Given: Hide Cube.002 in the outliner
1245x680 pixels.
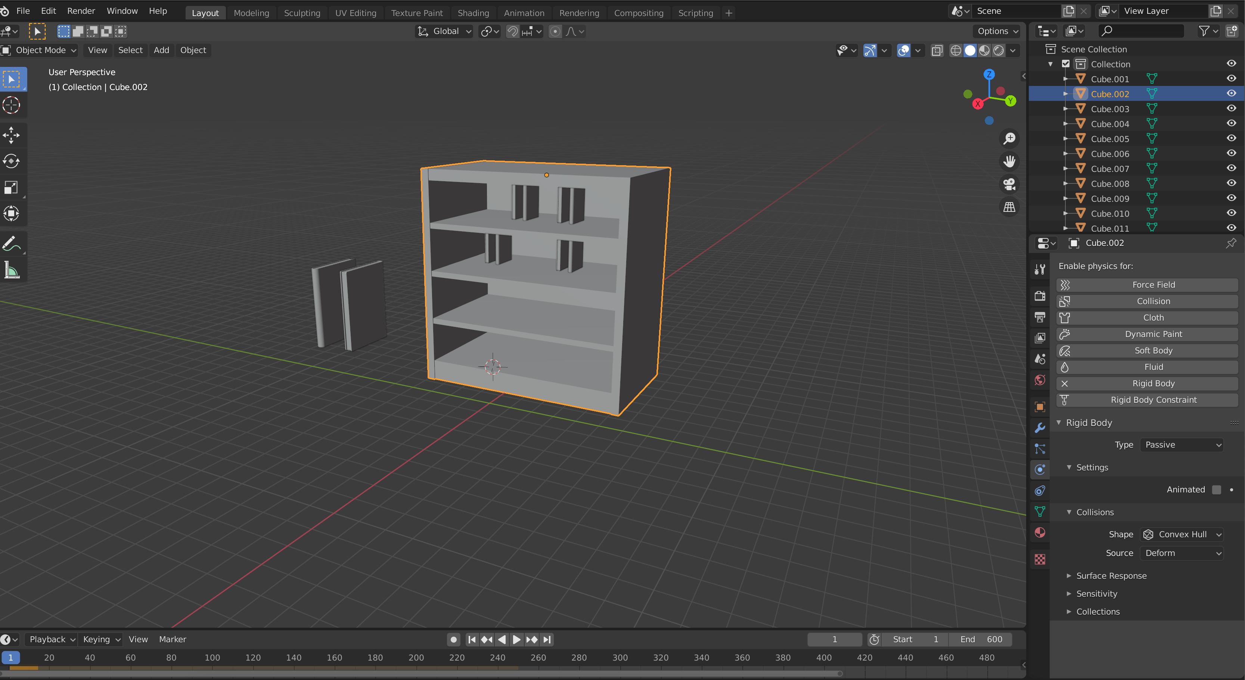Looking at the screenshot, I should click(x=1231, y=93).
